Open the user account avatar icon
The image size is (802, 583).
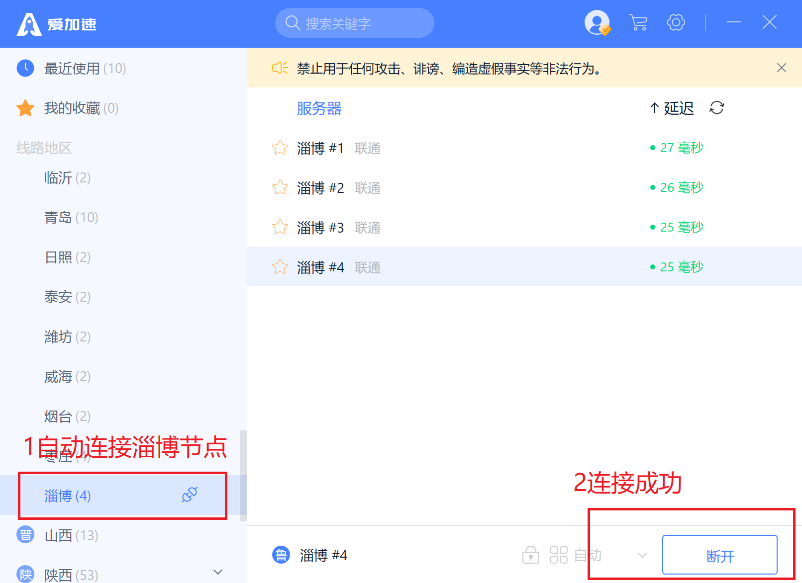(x=597, y=23)
